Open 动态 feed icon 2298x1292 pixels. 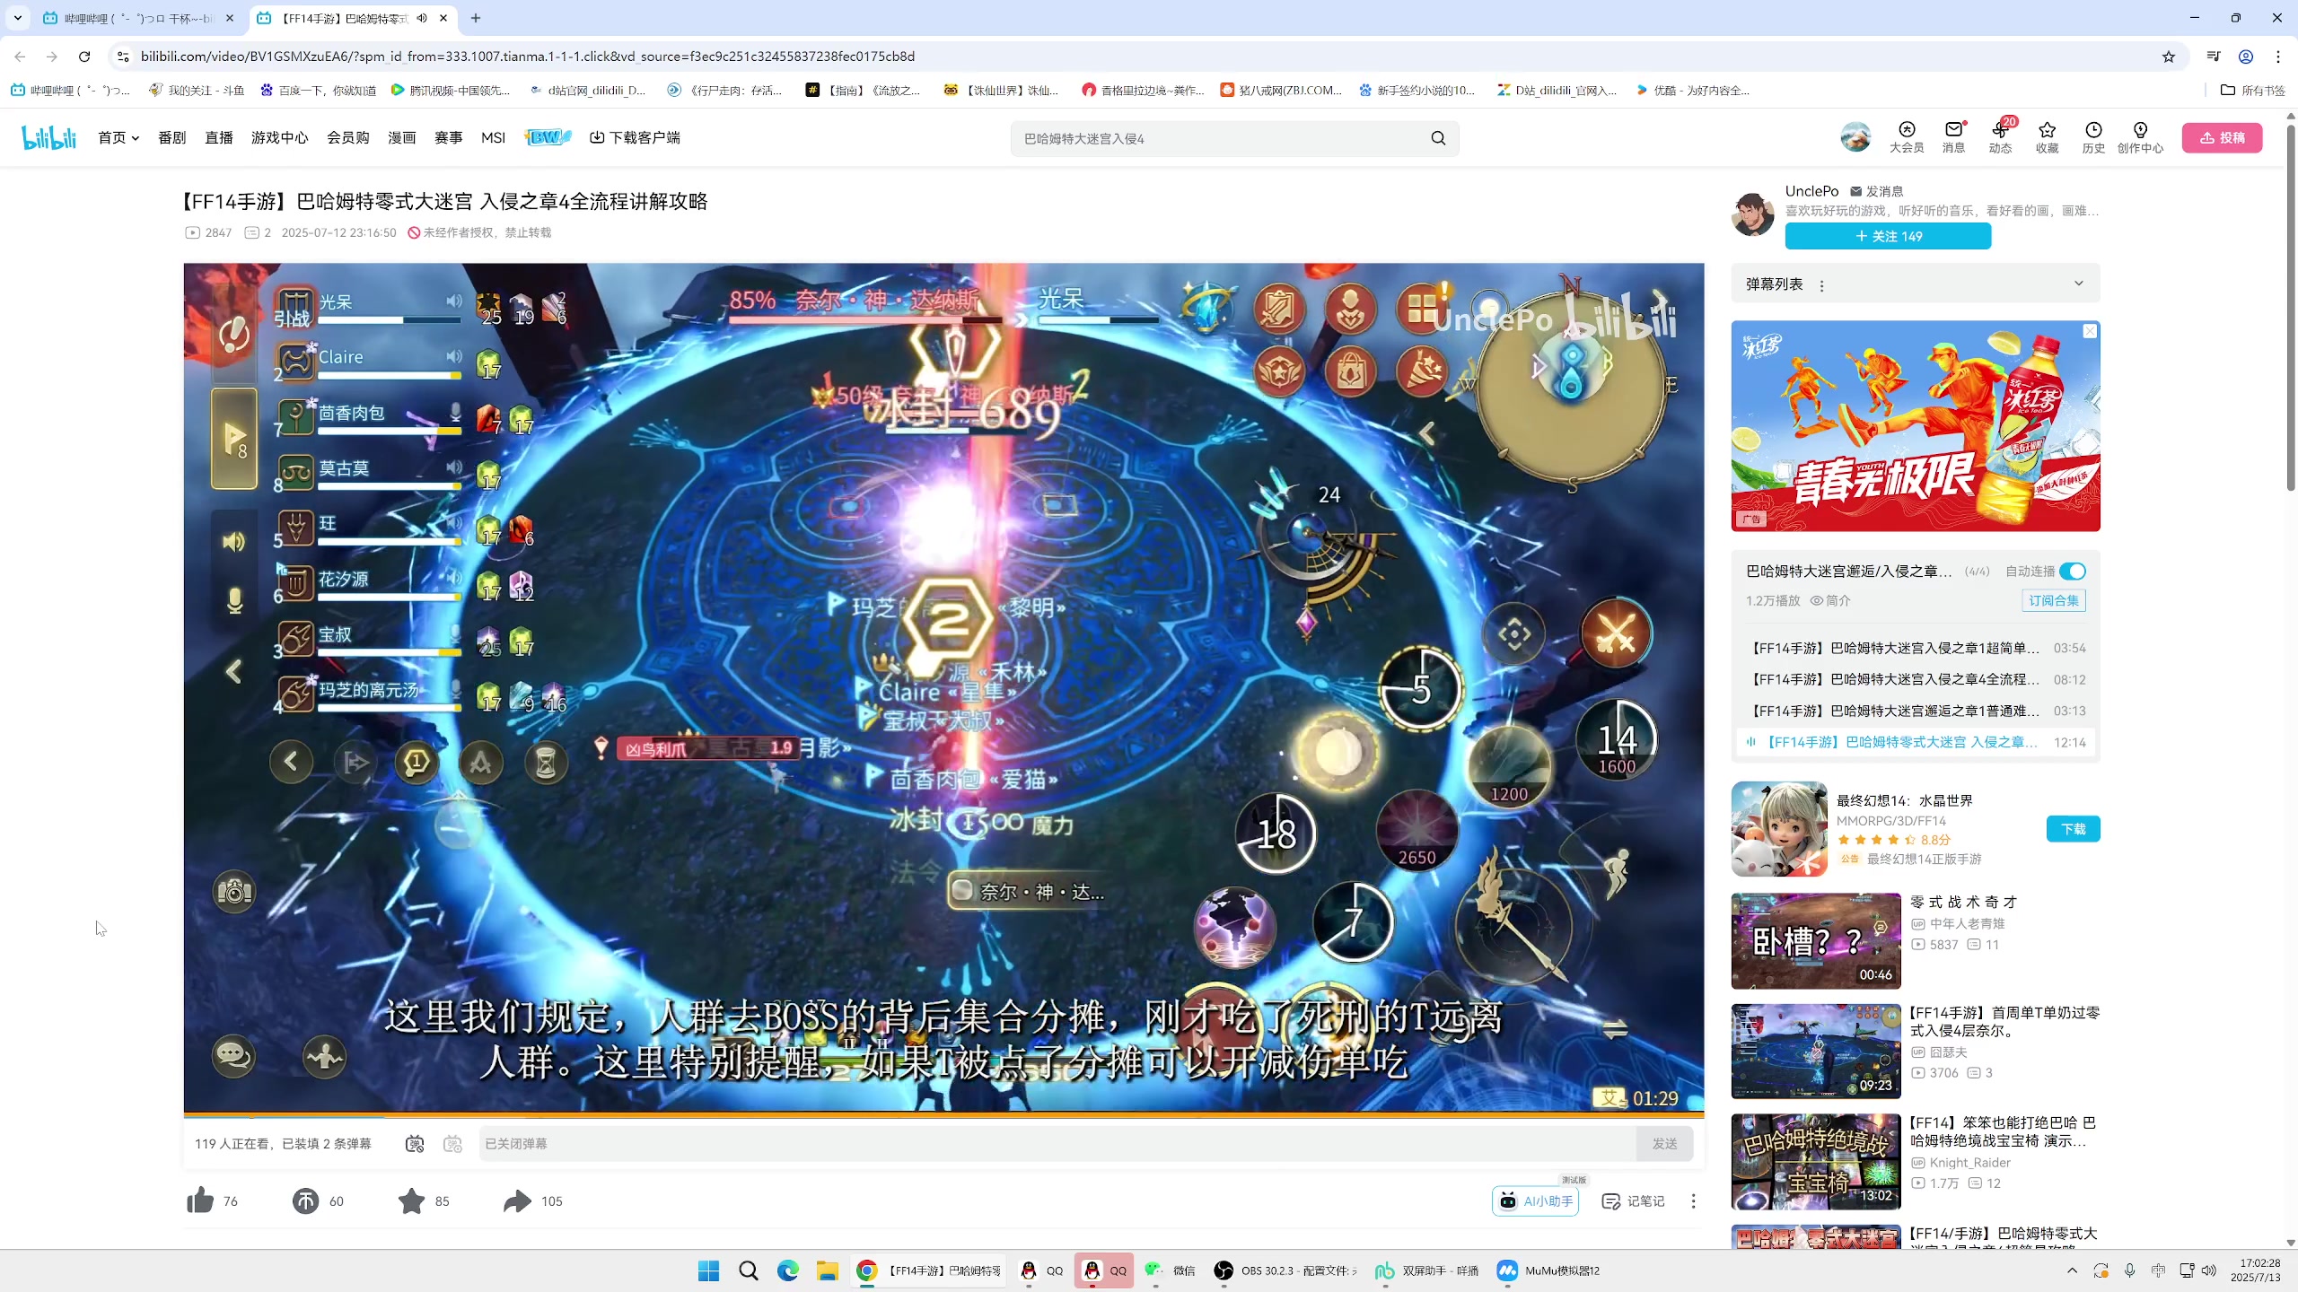(x=2000, y=137)
